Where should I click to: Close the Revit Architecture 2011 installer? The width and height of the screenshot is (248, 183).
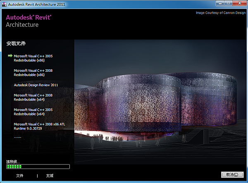click(239, 3)
